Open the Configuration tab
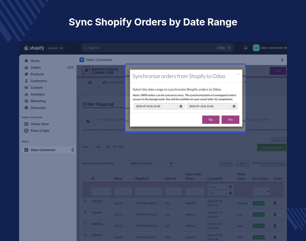This screenshot has height=241, width=306. 113,82
